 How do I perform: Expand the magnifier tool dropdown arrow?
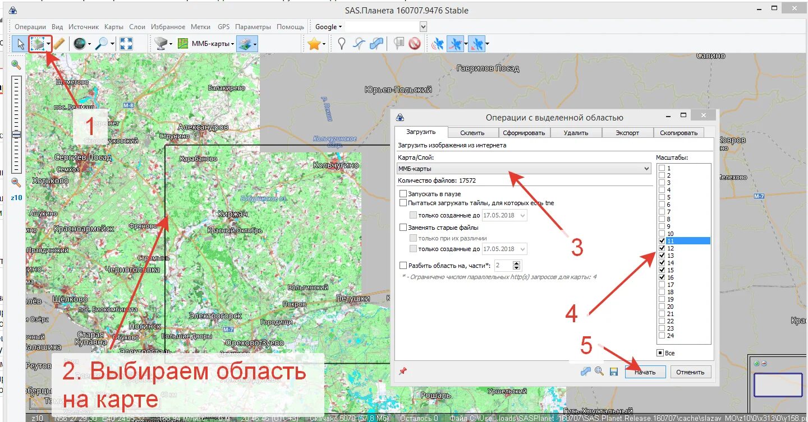112,44
